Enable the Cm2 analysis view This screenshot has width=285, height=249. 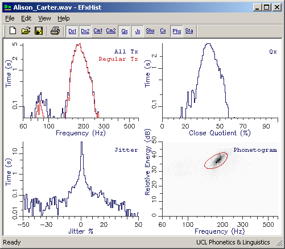(x=111, y=31)
